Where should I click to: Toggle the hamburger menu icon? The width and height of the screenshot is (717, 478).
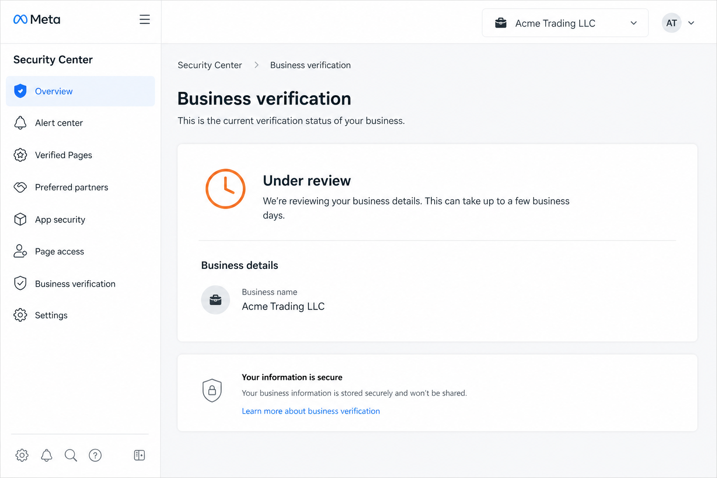(x=145, y=20)
